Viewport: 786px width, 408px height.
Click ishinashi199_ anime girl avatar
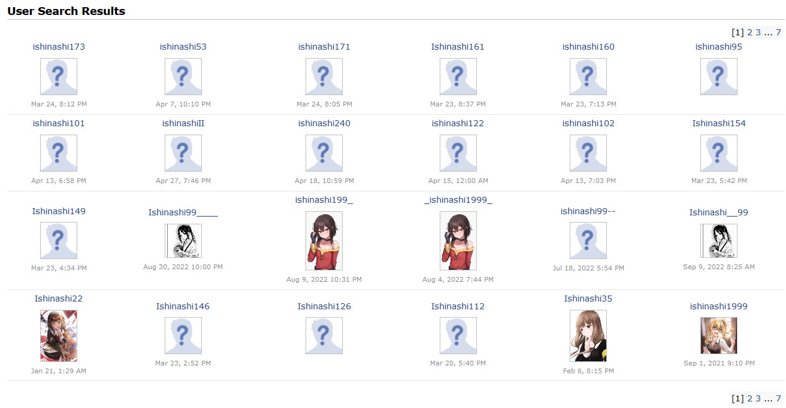pos(324,240)
